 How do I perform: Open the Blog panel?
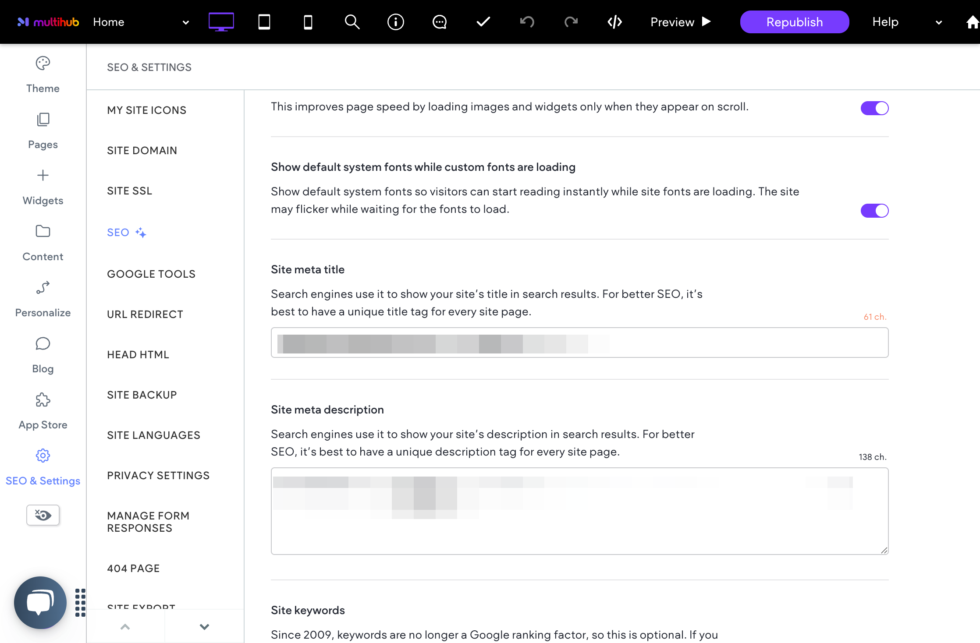(43, 355)
